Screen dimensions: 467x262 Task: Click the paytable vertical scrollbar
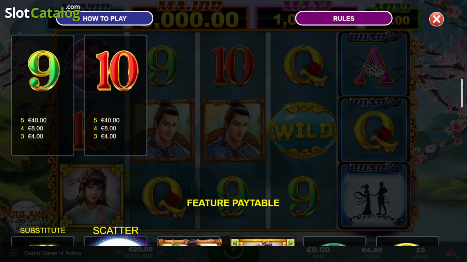click(x=462, y=93)
